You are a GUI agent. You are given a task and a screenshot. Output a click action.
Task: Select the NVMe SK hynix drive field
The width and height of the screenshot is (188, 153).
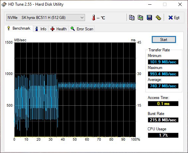[46, 18]
